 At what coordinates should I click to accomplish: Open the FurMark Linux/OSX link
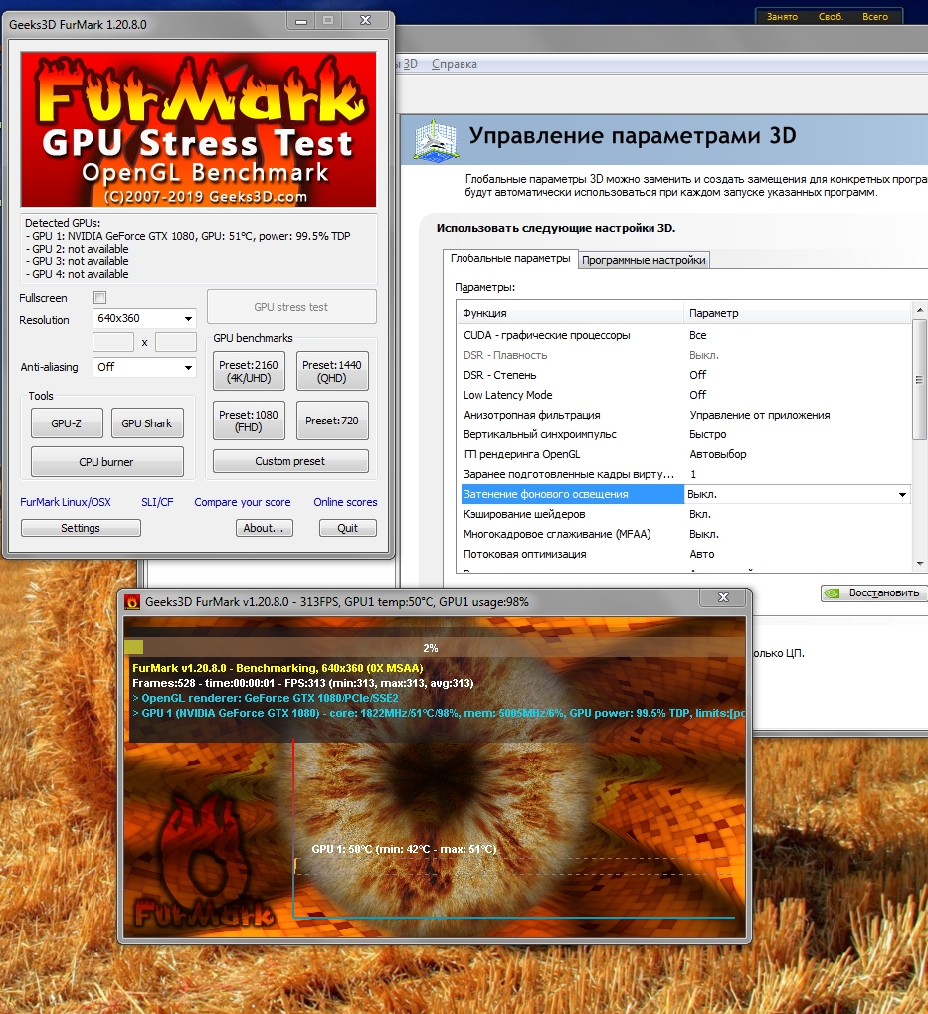coord(66,502)
